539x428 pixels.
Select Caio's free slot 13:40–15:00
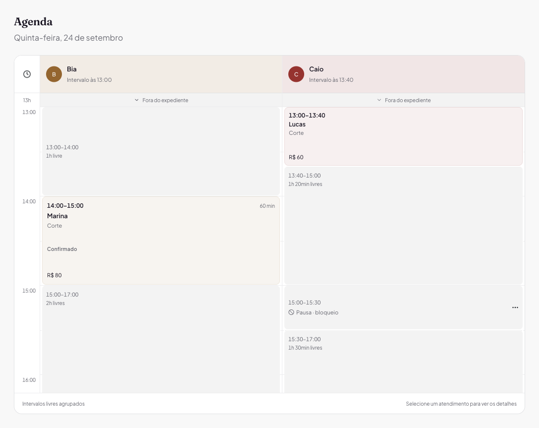404,226
